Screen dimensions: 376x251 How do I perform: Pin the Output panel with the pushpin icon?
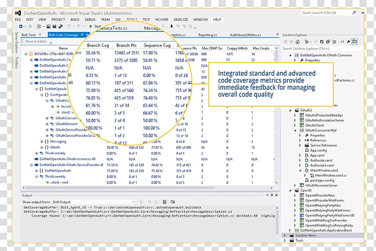tap(272, 195)
